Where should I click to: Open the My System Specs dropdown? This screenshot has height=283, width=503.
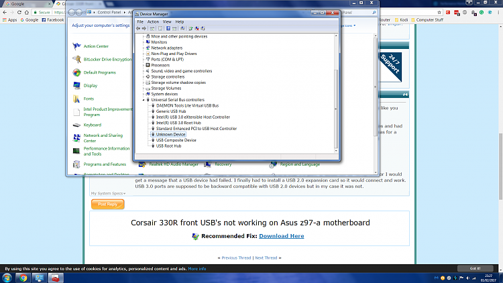click(108, 194)
